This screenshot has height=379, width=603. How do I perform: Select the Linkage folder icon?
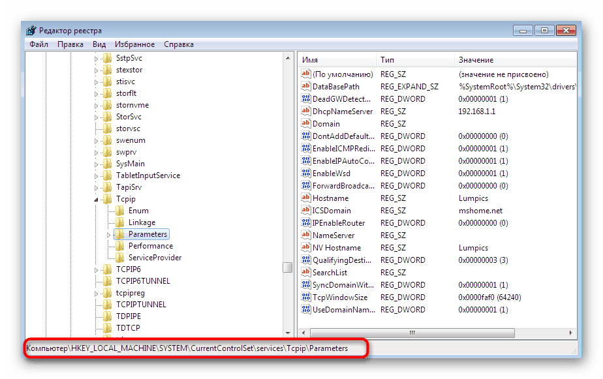pyautogui.click(x=120, y=222)
